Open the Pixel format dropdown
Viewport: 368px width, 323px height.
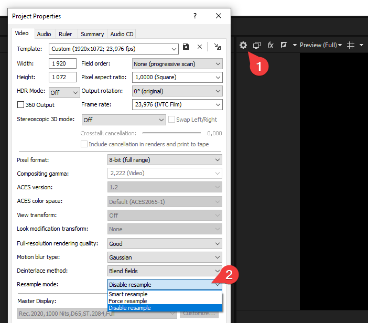click(x=165, y=160)
